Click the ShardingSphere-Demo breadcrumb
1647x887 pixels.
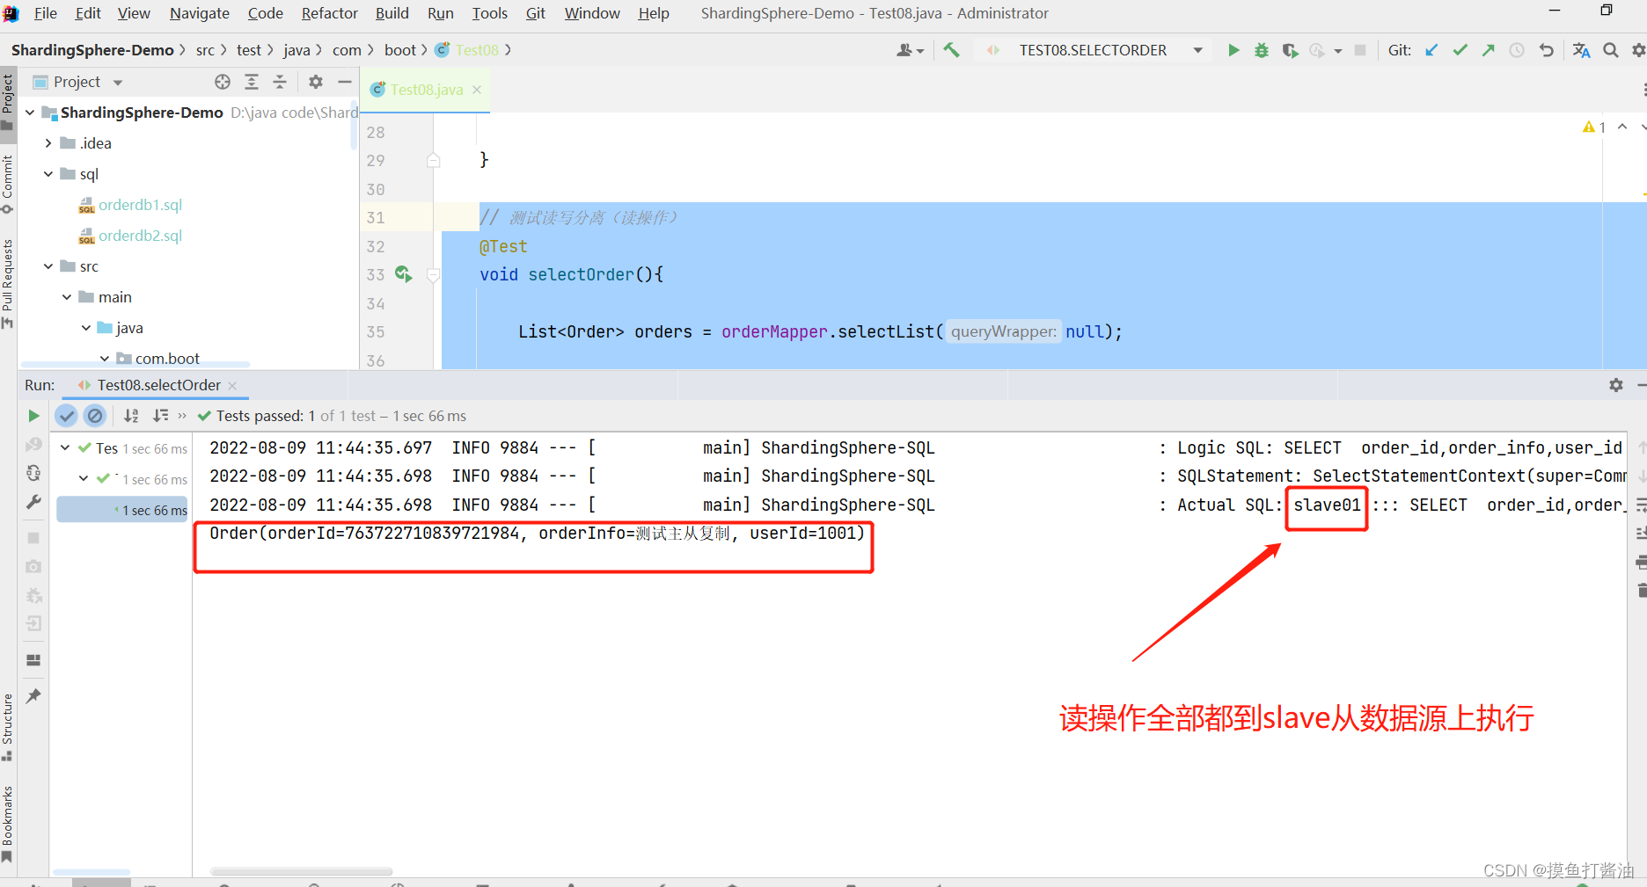pyautogui.click(x=92, y=50)
